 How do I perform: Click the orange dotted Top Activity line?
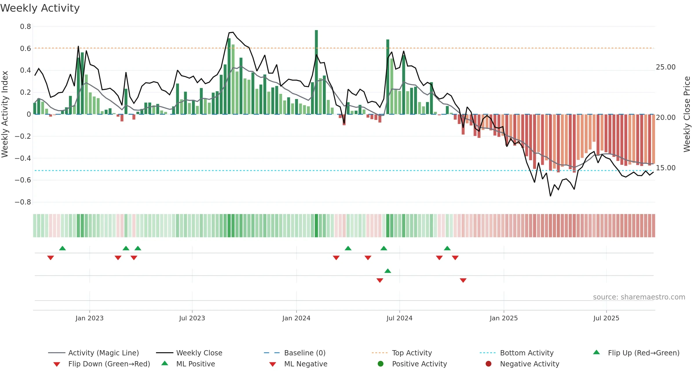(x=344, y=48)
